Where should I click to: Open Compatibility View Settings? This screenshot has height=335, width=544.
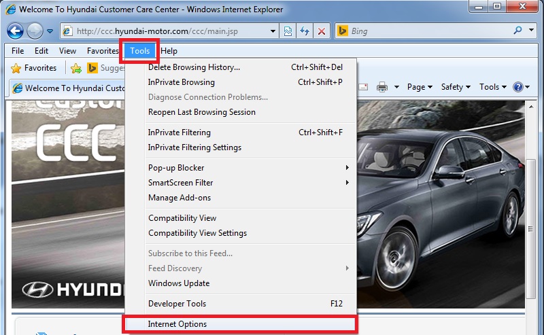(x=241, y=233)
